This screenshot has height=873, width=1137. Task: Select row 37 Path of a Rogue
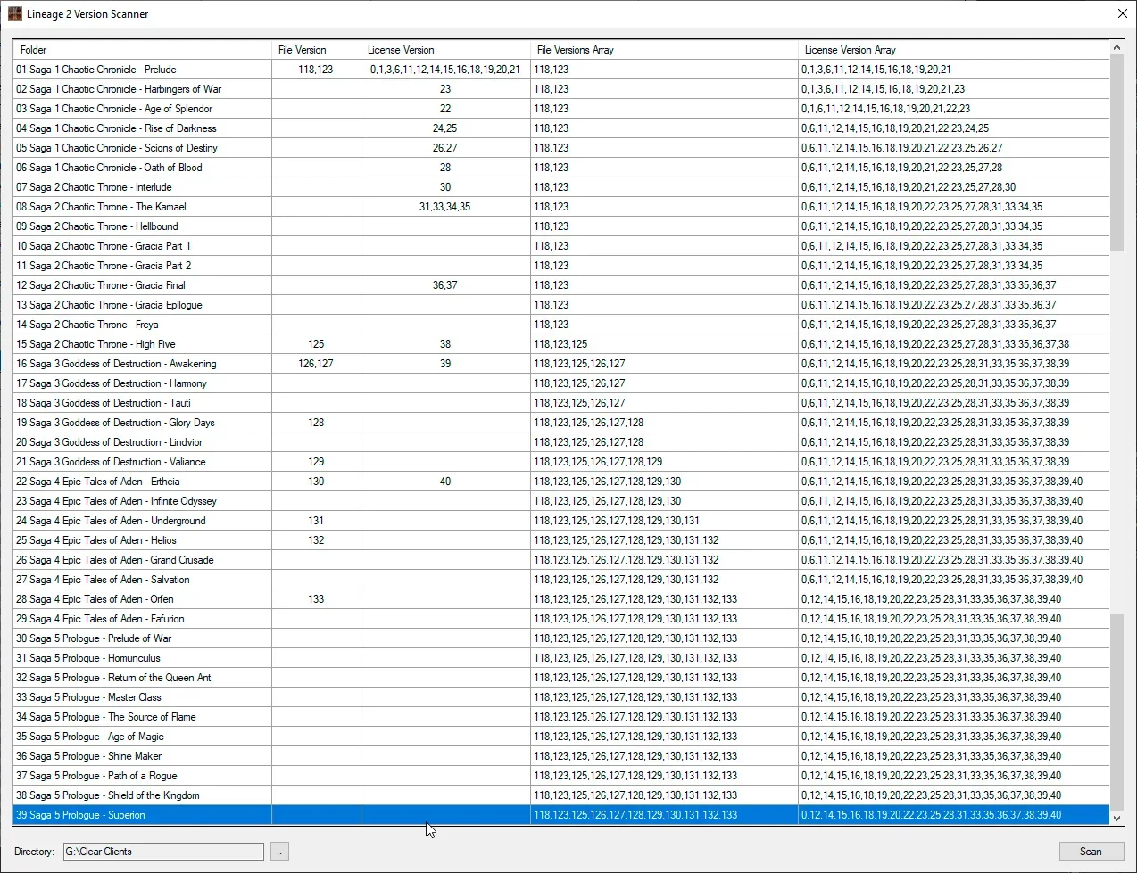coord(560,776)
